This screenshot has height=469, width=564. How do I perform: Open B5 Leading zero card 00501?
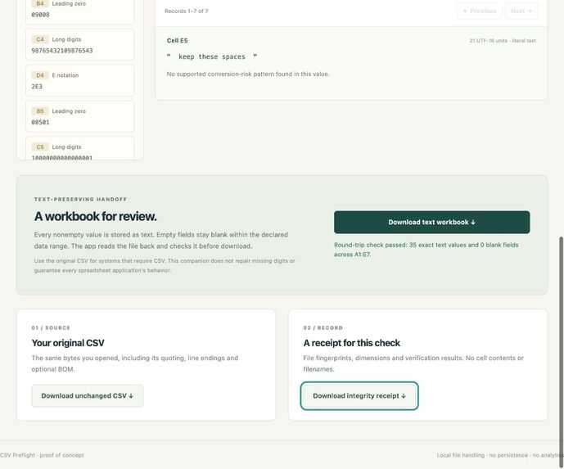point(80,116)
